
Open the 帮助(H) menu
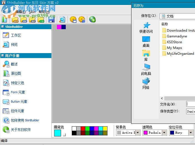coord(44,12)
